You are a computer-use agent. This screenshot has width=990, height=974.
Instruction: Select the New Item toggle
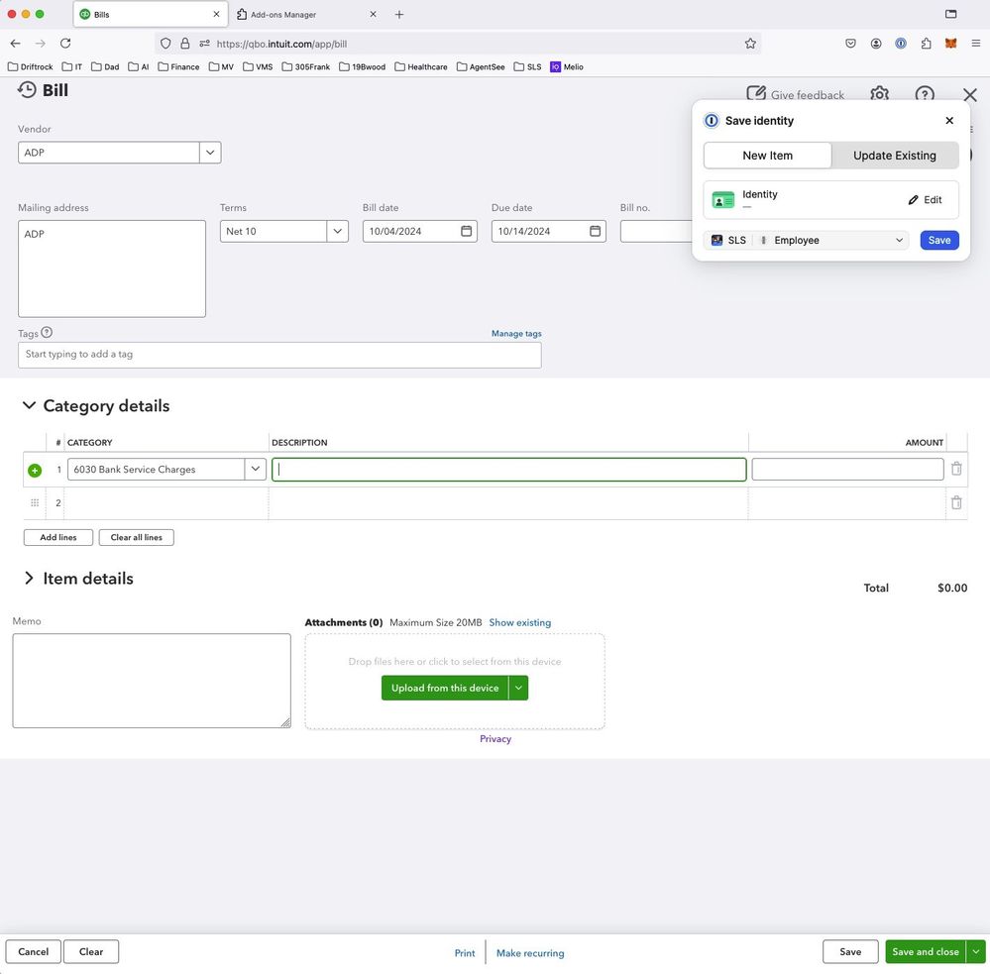coord(767,156)
